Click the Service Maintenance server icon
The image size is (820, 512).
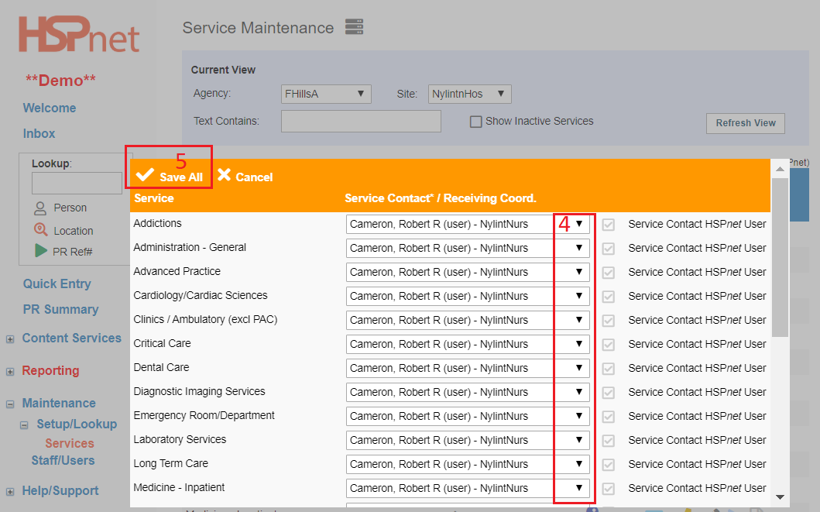point(354,26)
